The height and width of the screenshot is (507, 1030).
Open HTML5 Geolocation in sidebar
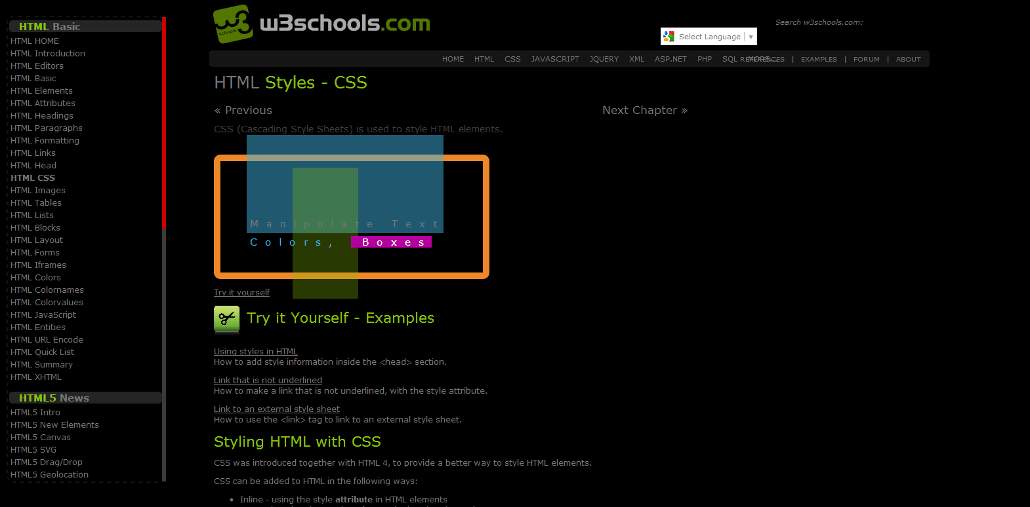tap(49, 475)
